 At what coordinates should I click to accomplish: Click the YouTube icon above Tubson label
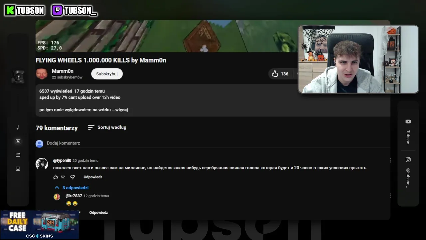pyautogui.click(x=408, y=122)
